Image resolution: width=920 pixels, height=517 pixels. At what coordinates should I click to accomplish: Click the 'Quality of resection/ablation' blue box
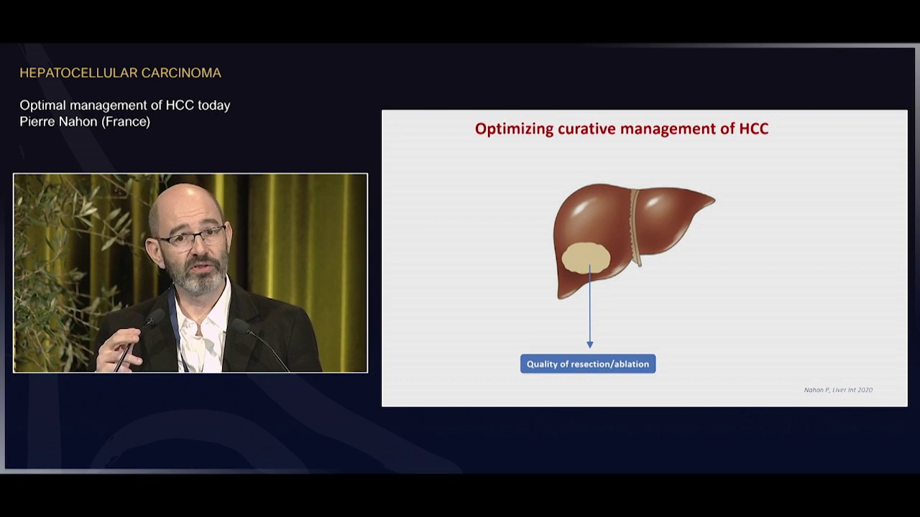pyautogui.click(x=588, y=363)
